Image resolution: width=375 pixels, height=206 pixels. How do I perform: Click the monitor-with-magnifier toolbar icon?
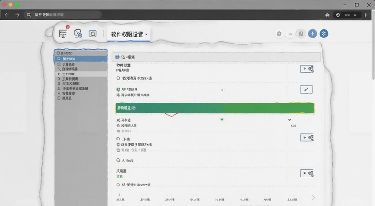click(x=78, y=34)
